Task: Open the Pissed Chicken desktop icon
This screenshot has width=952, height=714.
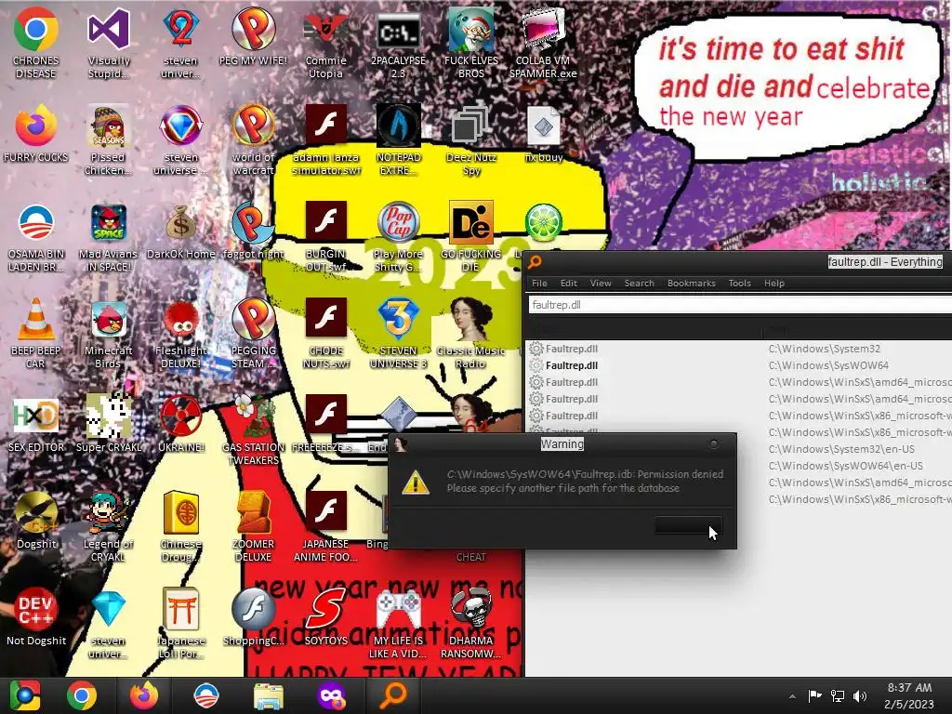Action: pyautogui.click(x=108, y=139)
